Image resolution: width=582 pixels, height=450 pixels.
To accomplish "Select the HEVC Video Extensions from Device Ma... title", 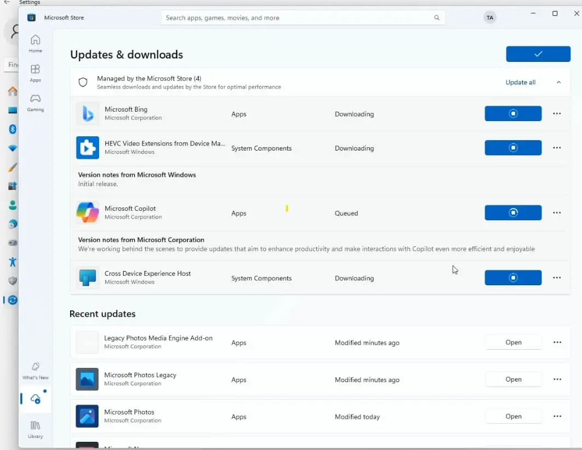I will coord(165,143).
